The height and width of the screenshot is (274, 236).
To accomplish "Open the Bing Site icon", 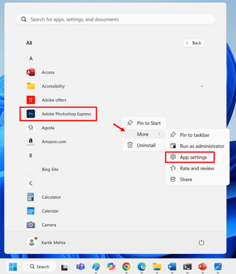I will (31, 169).
